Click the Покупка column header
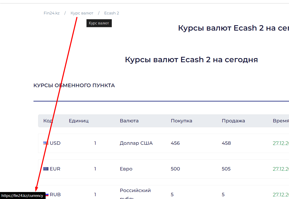The height and width of the screenshot is (199, 289). (182, 121)
